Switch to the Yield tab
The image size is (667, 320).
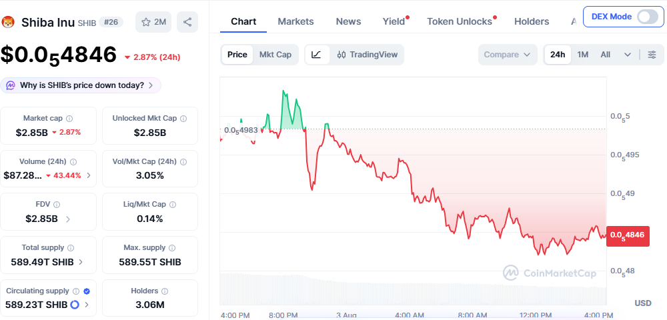(x=394, y=21)
